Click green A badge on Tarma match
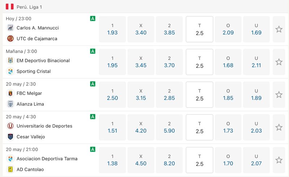289x177 pixels. (93, 149)
